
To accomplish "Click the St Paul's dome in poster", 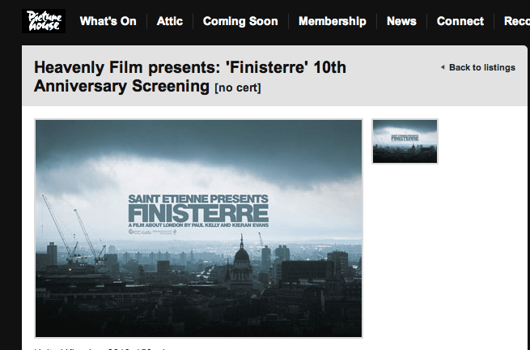I will point(242,252).
